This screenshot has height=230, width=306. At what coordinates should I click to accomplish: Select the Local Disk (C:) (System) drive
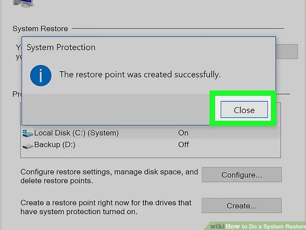tap(76, 133)
